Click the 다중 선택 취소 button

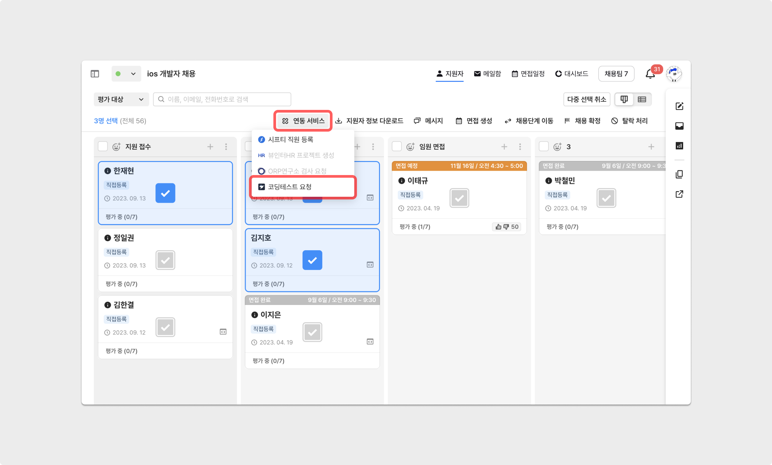click(x=587, y=99)
